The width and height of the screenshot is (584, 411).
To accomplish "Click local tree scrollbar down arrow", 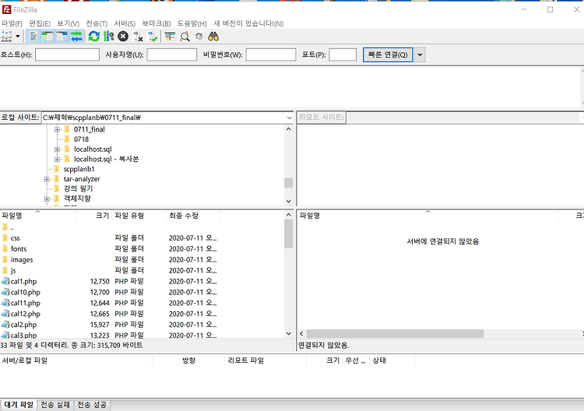I will click(289, 201).
